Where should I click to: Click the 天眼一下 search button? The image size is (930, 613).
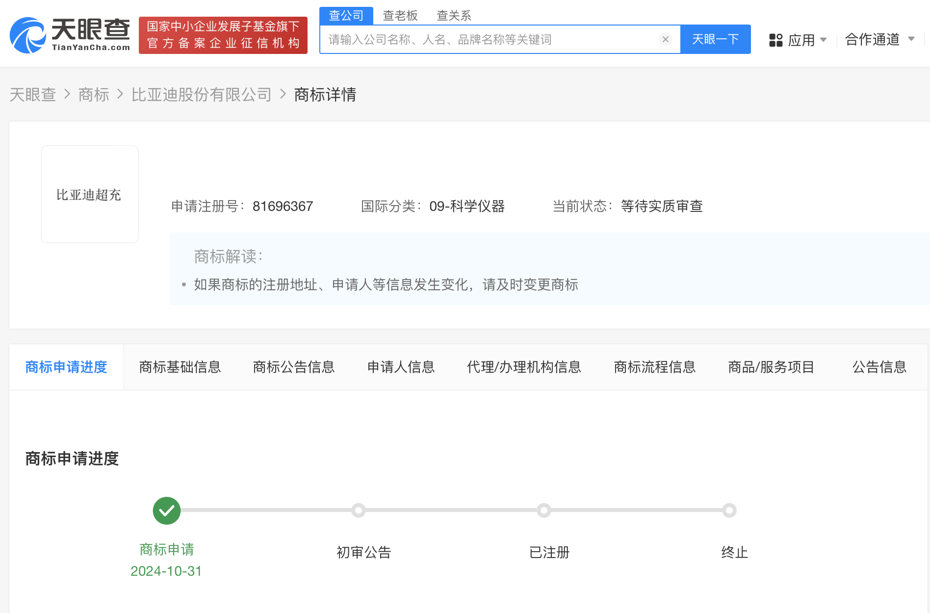click(715, 39)
